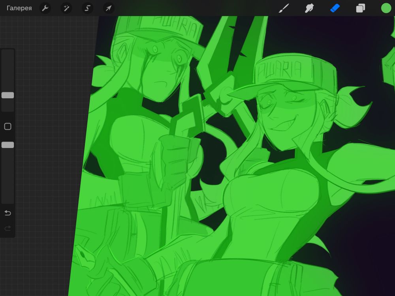Select the Brush tool

(x=284, y=8)
